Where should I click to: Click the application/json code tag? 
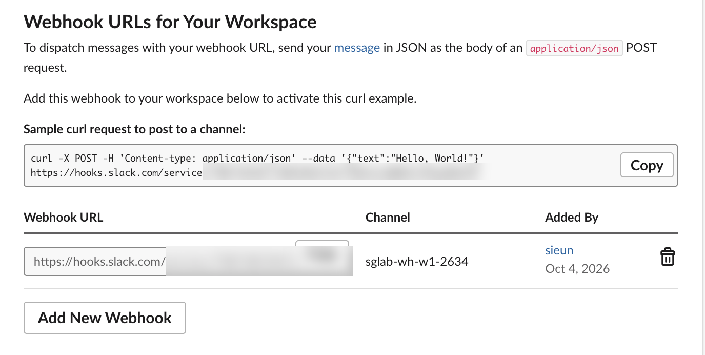574,49
